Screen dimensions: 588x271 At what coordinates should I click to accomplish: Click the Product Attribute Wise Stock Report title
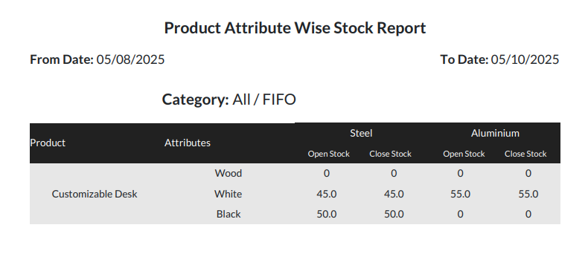coord(295,28)
